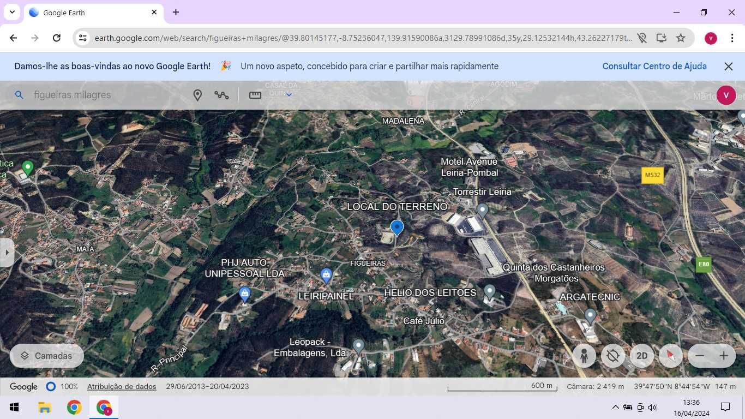
Task: Click the Quinta dos Castanheiros label
Action: (x=554, y=273)
